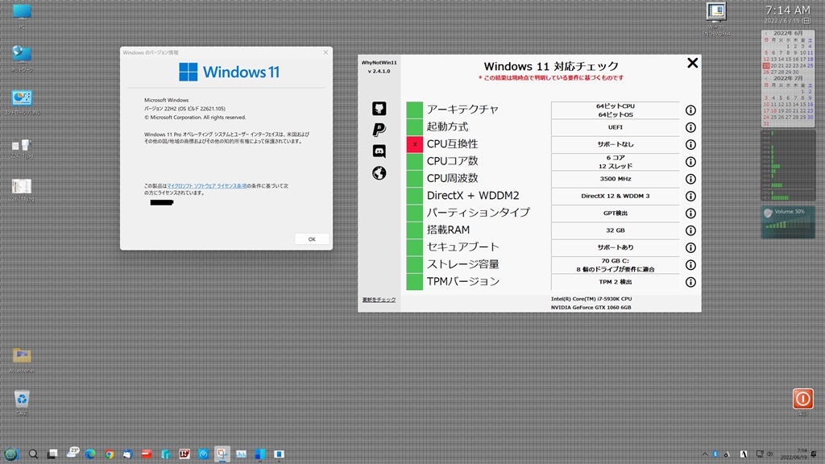Click the 'NVIDIA GeForce GTX 1060 6GB' text
The width and height of the screenshot is (825, 464).
(591, 307)
